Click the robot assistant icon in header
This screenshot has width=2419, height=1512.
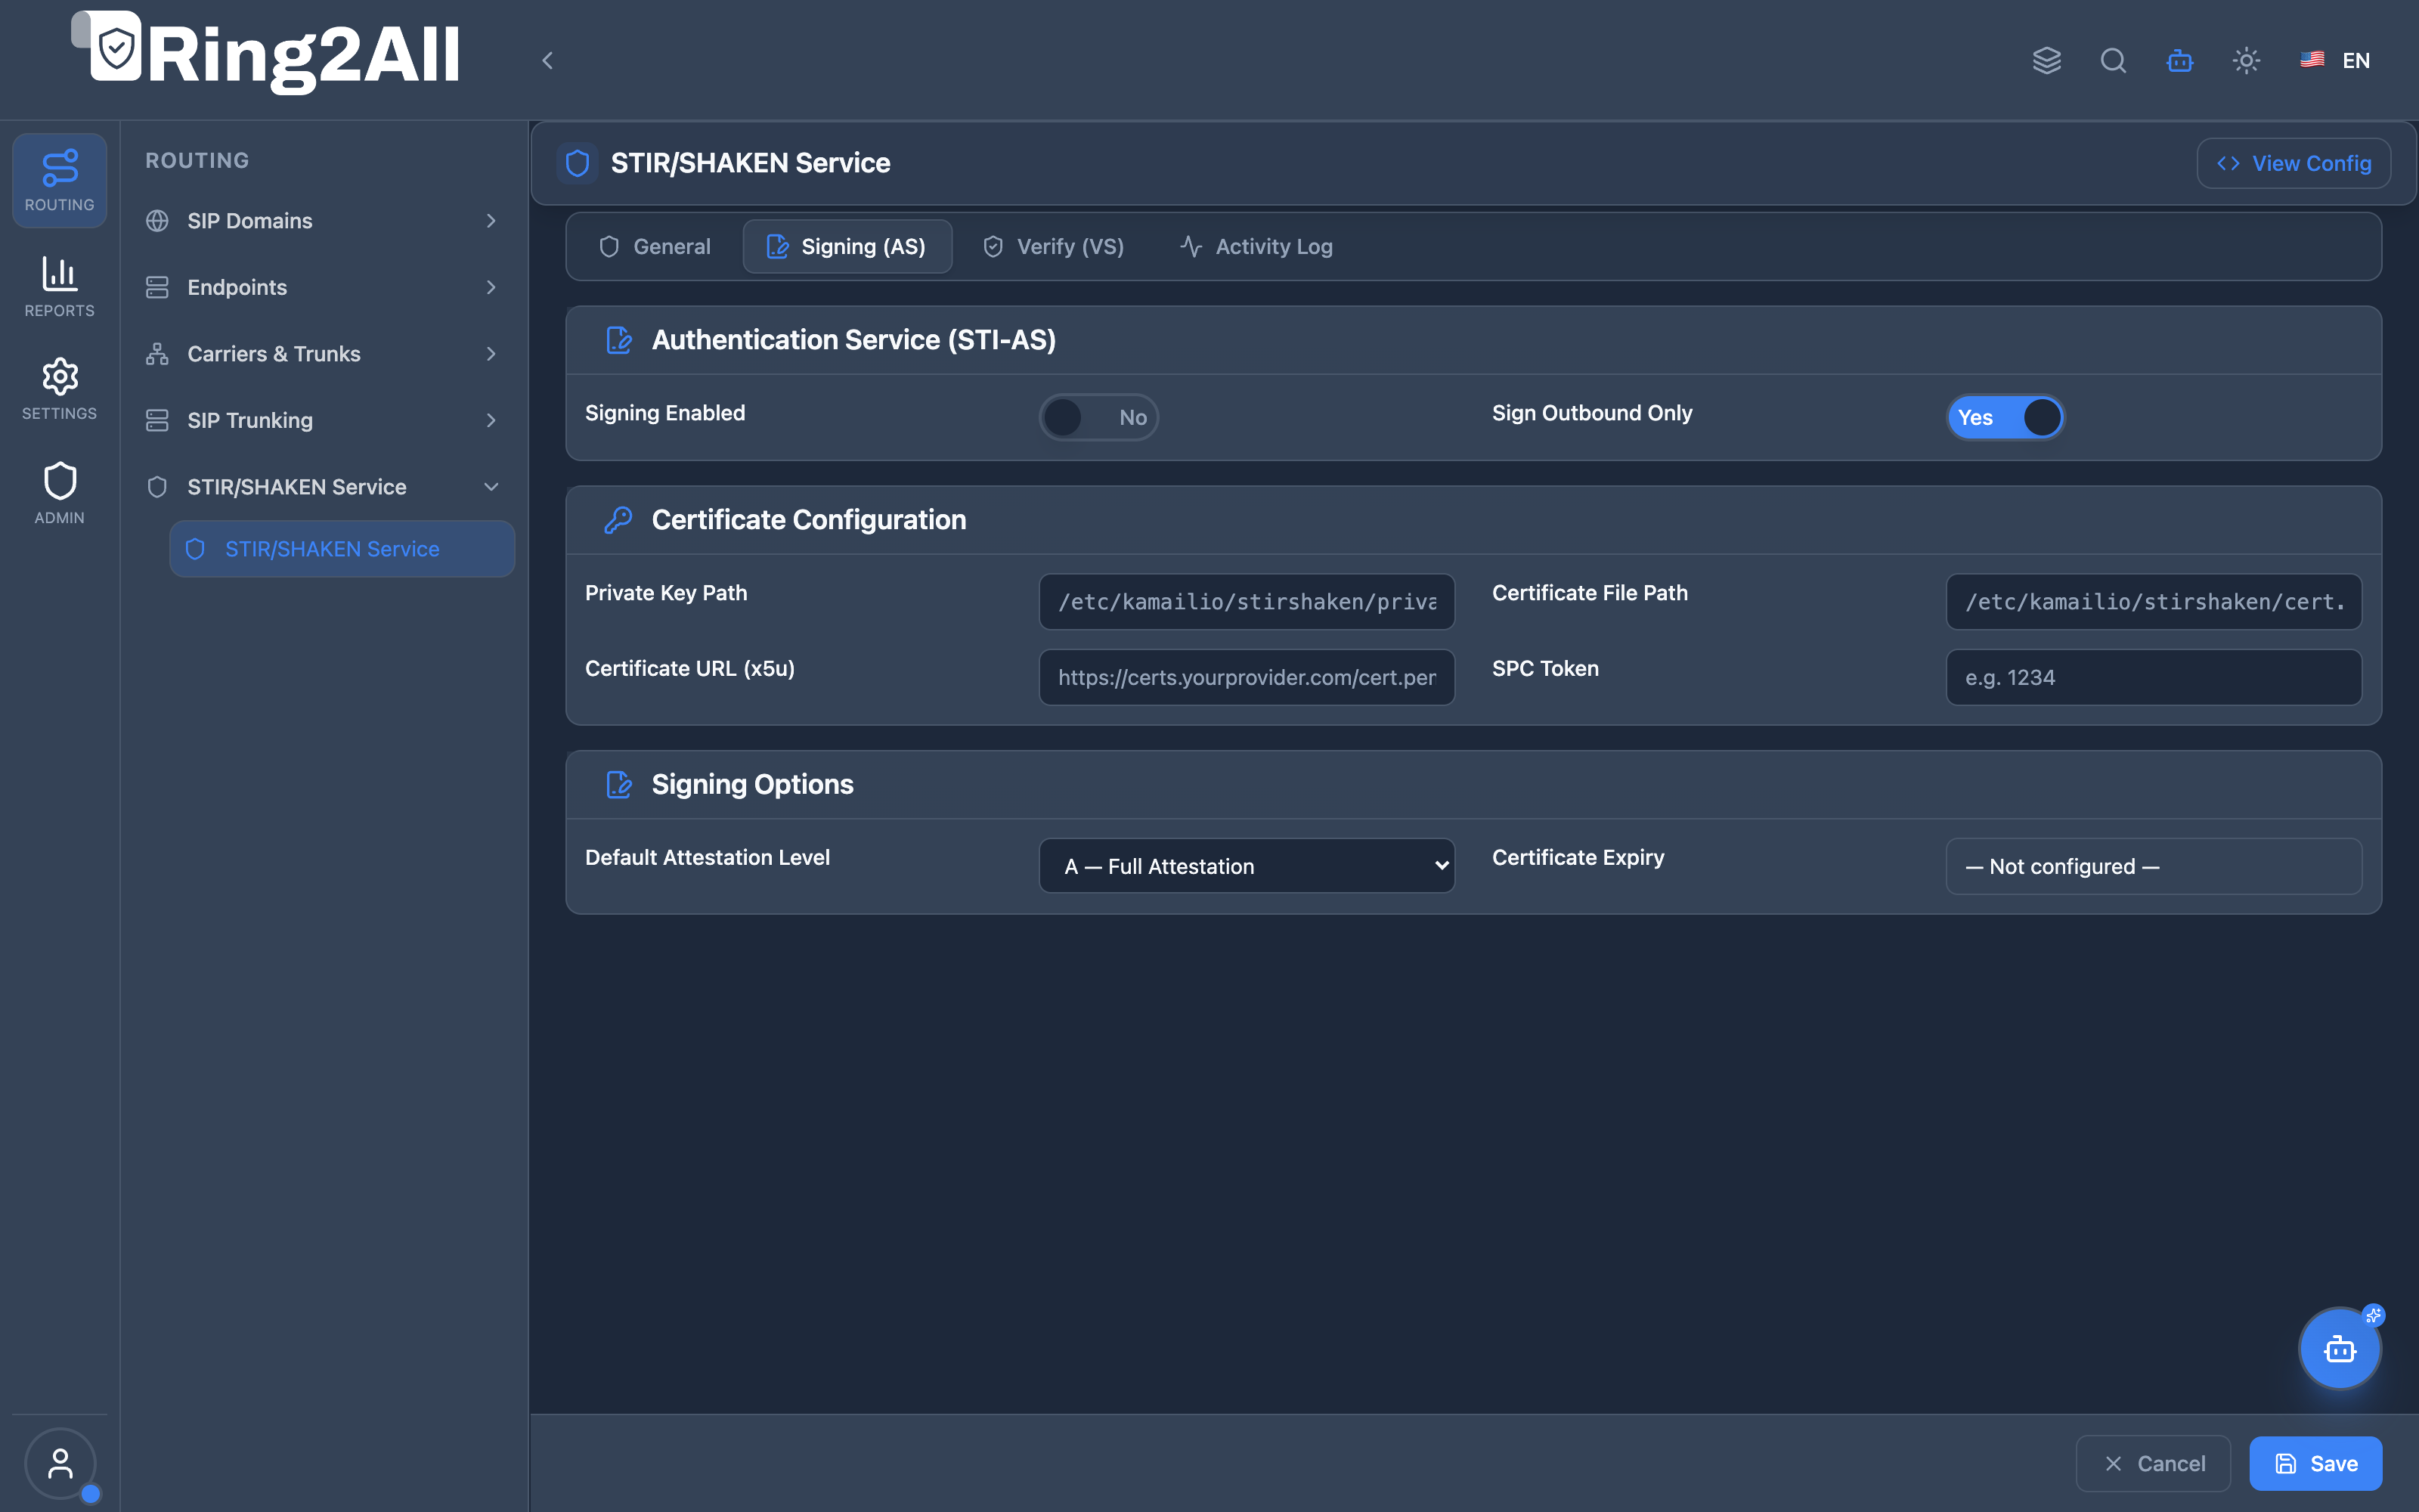coord(2180,61)
